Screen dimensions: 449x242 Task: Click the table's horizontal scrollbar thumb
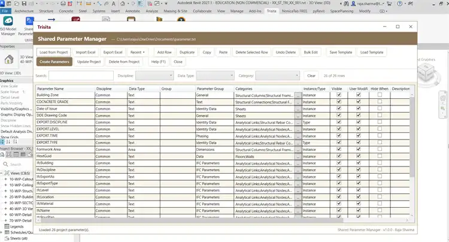pyautogui.click(x=192, y=220)
